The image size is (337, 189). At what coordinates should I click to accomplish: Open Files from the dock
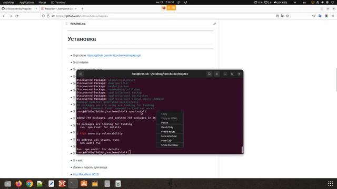tap(7, 184)
